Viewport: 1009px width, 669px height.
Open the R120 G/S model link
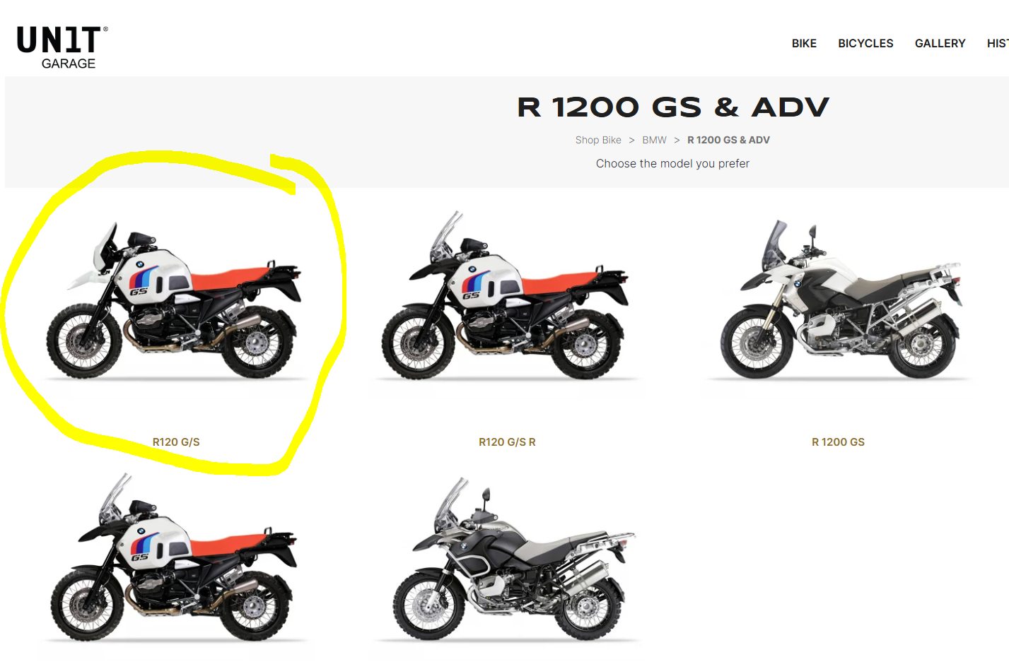(176, 442)
